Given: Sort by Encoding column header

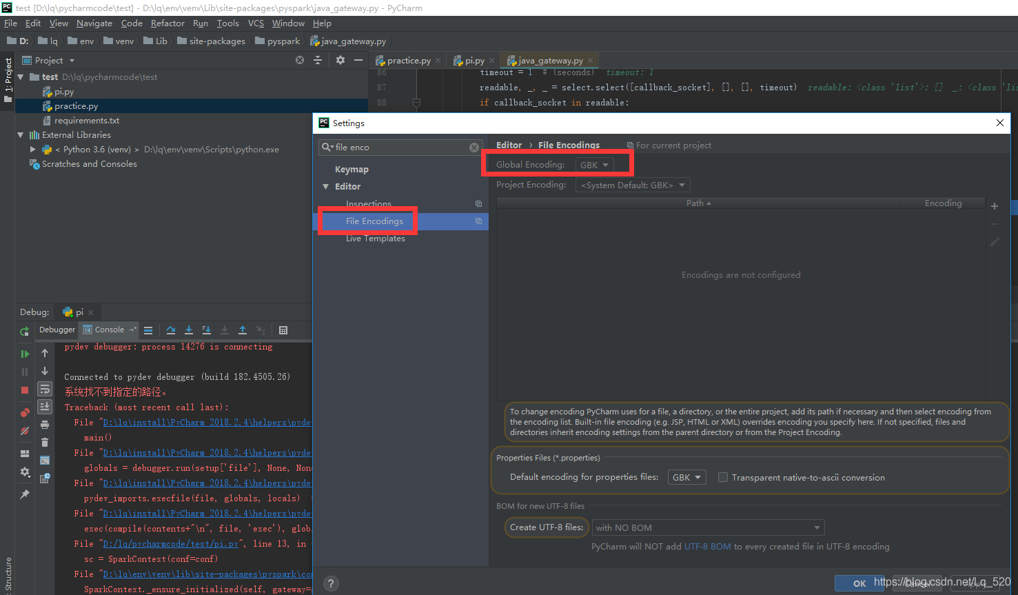Looking at the screenshot, I should [943, 203].
